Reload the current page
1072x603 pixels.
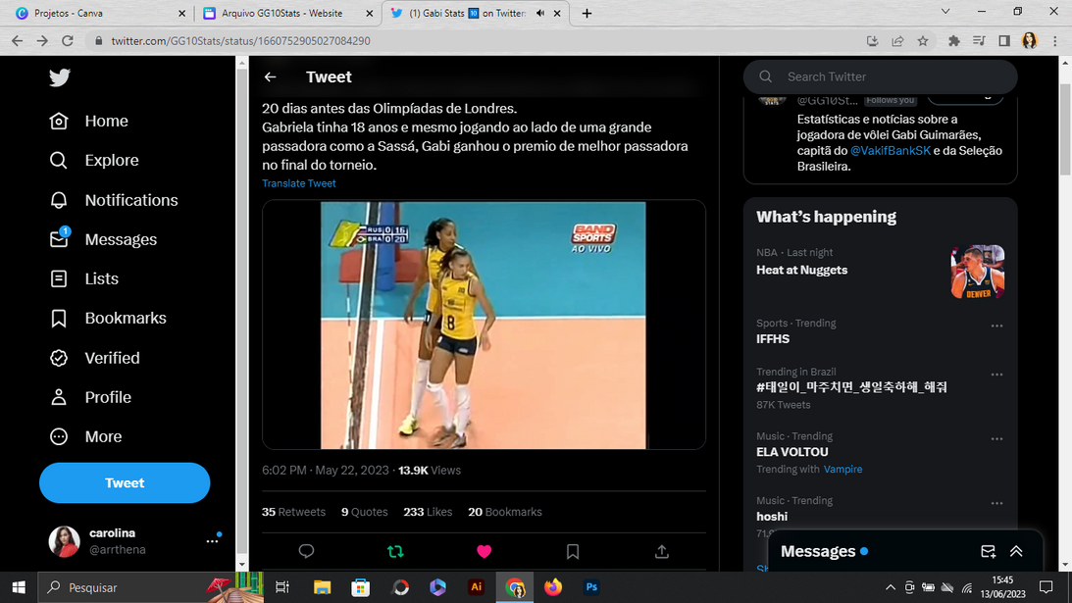(x=68, y=41)
